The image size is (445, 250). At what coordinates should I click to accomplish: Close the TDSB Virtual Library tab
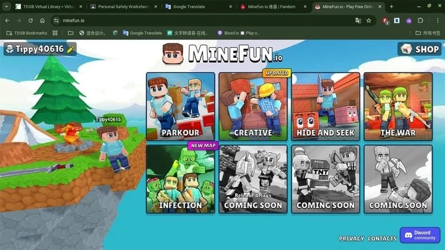[x=81, y=7]
